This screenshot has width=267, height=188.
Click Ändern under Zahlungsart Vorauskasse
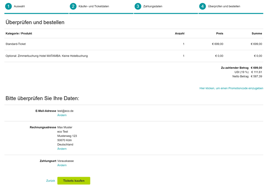(x=62, y=165)
